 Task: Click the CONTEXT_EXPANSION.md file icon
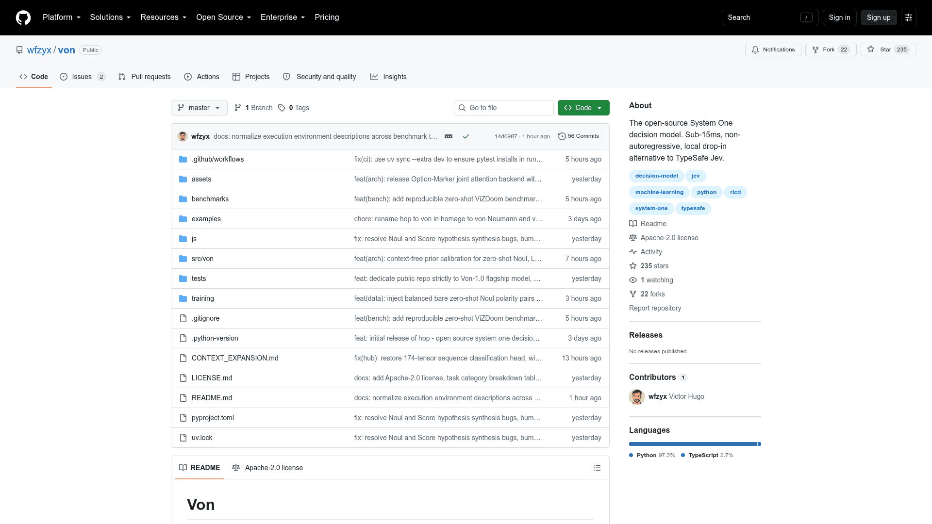[183, 358]
